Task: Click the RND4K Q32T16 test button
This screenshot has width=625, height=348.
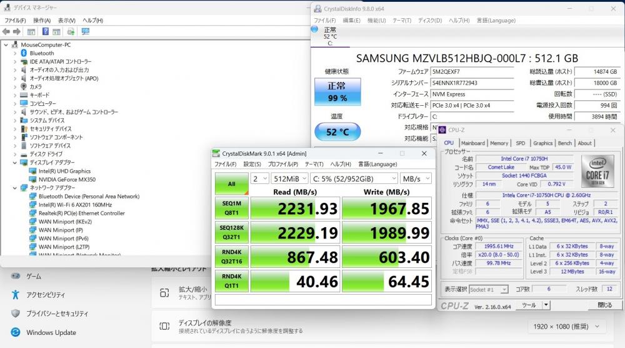Action: (232, 257)
